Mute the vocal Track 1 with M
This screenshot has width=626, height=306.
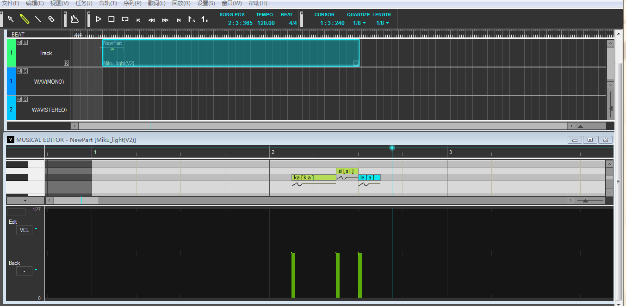coord(19,43)
